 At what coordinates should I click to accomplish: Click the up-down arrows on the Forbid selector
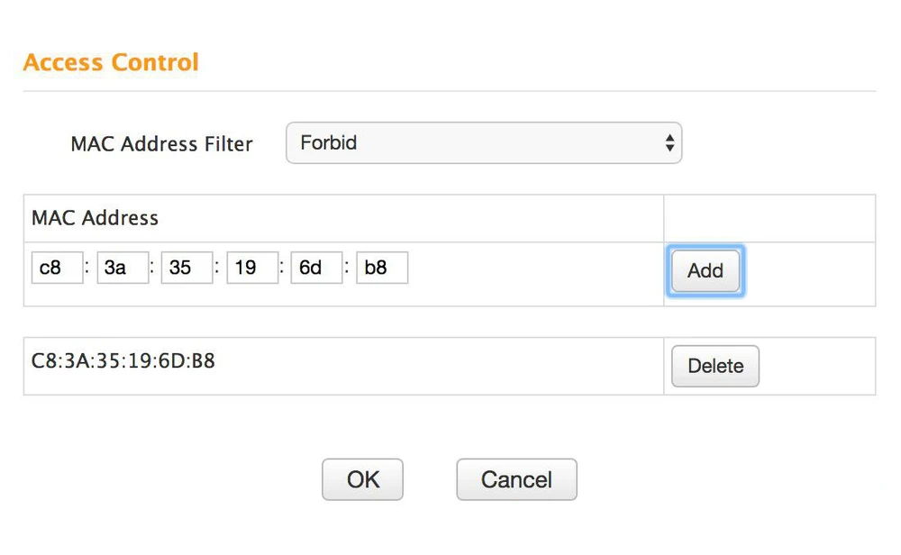point(669,143)
